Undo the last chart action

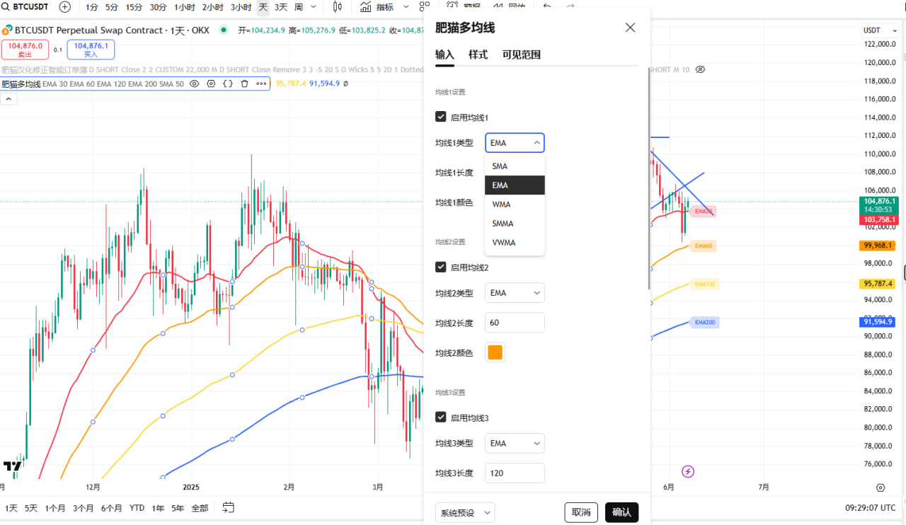click(547, 7)
